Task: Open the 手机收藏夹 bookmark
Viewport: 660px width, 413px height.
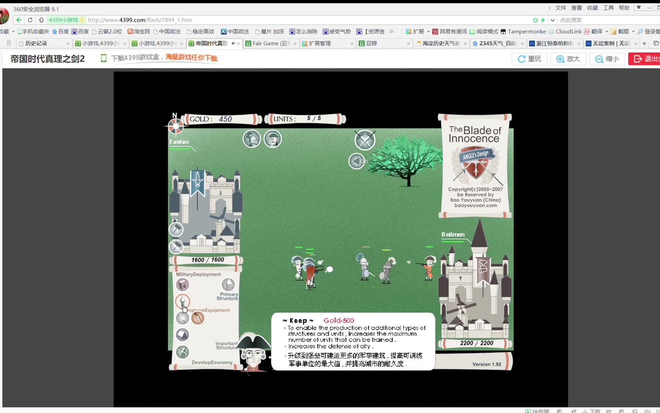Action: (x=33, y=31)
